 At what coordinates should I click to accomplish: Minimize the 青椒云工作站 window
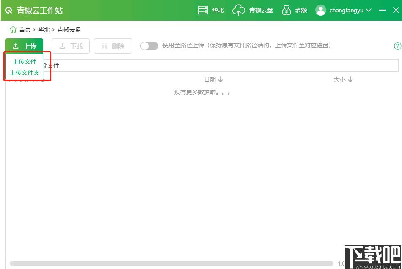383,10
